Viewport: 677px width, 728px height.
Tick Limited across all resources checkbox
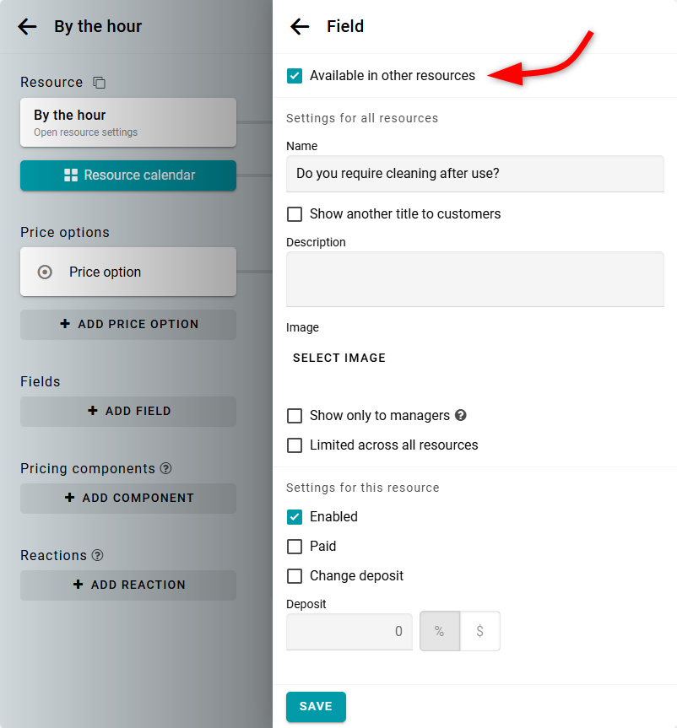point(295,445)
